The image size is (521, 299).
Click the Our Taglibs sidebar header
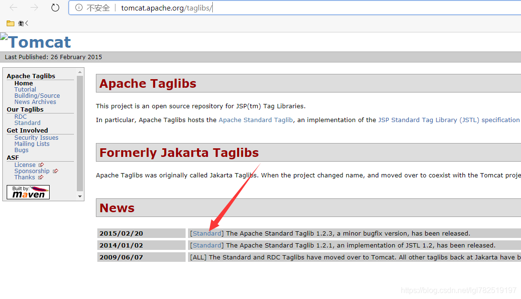[x=25, y=110]
